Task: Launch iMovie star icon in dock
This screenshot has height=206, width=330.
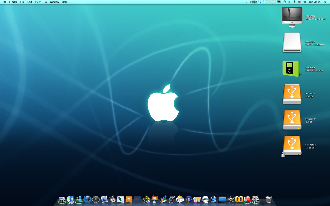Action: (x=230, y=199)
